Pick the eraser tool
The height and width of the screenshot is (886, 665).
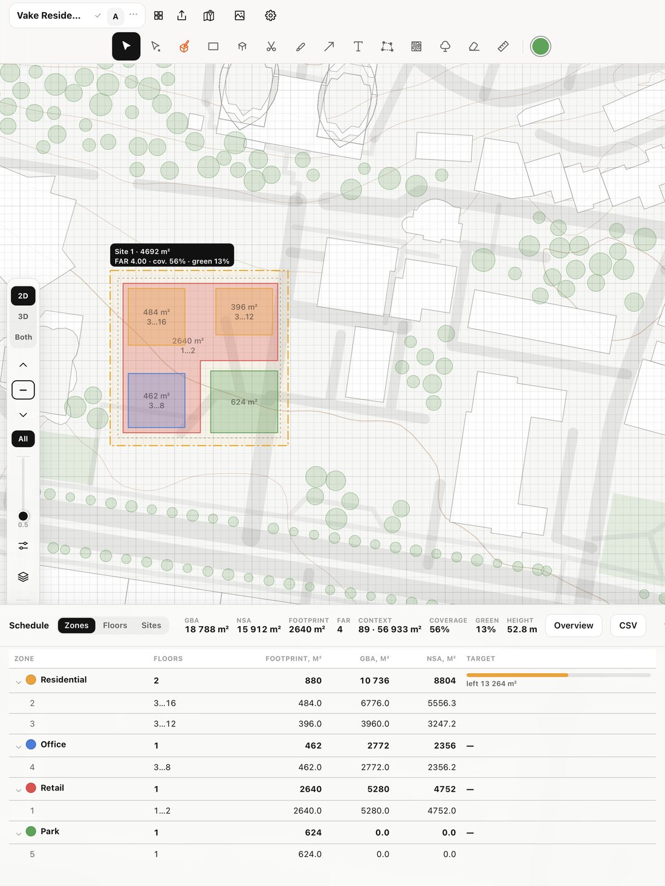(474, 47)
